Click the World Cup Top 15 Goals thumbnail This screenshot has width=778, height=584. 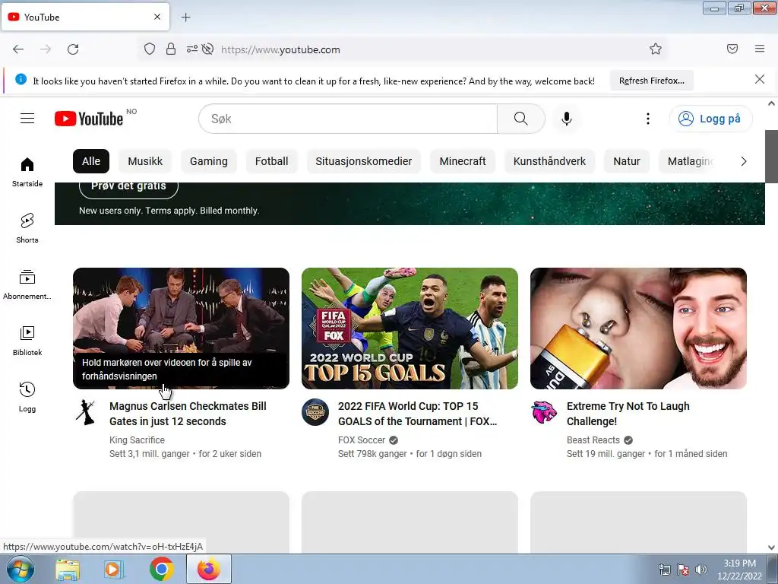tap(410, 328)
